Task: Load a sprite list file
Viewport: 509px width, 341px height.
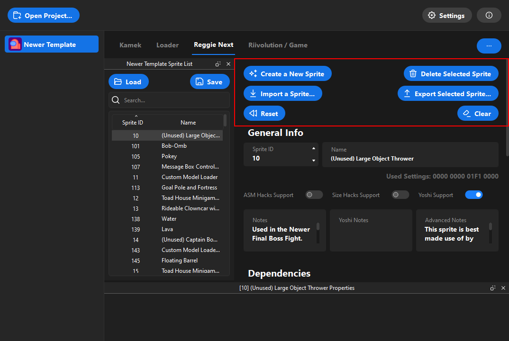Action: click(x=128, y=81)
